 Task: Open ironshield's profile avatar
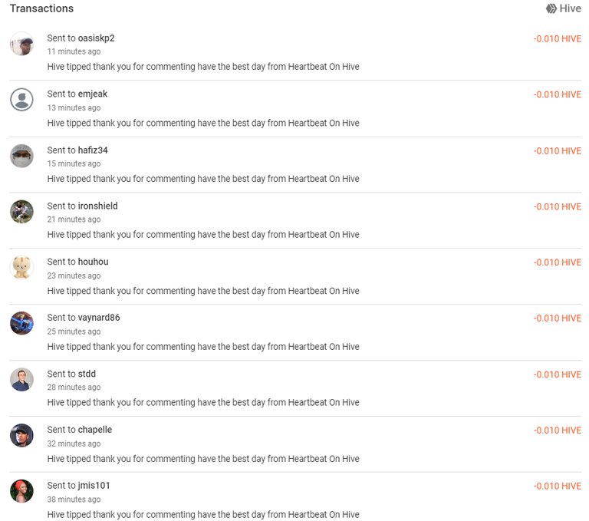click(x=21, y=212)
